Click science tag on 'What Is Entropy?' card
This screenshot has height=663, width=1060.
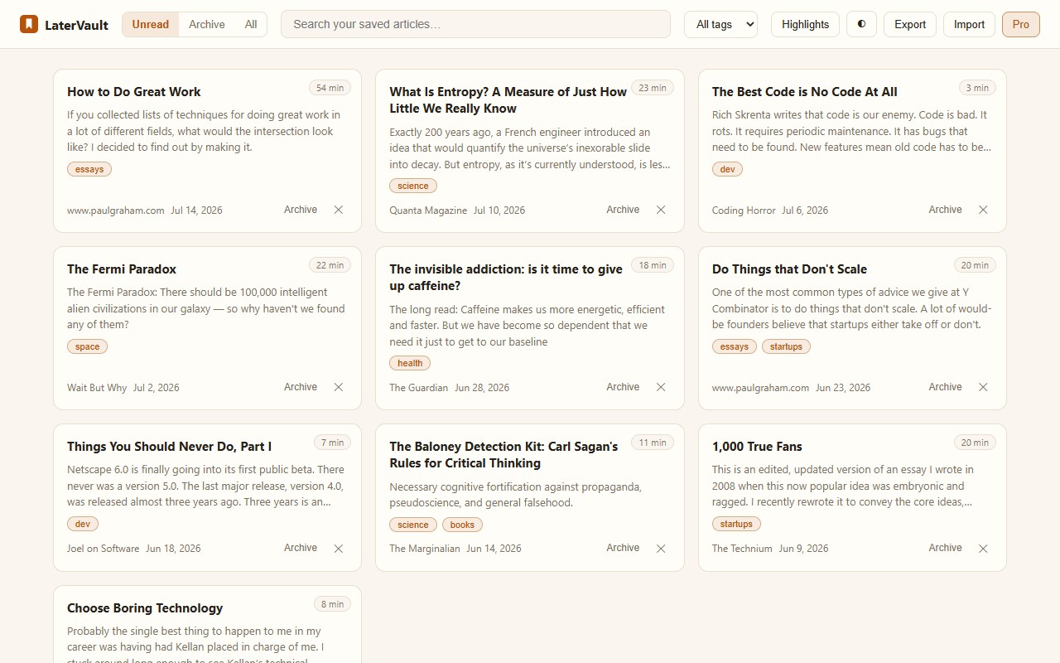(413, 186)
